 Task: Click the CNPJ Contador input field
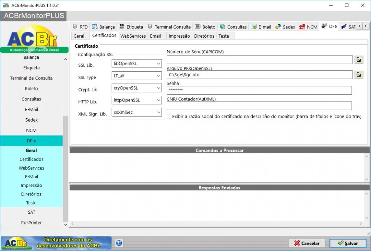coord(259,106)
